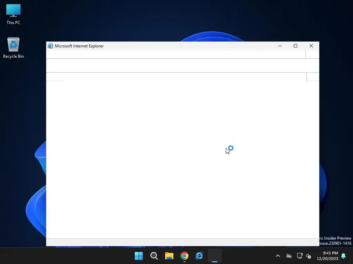Minimize the Microsoft Internet Explorer window

(280, 46)
